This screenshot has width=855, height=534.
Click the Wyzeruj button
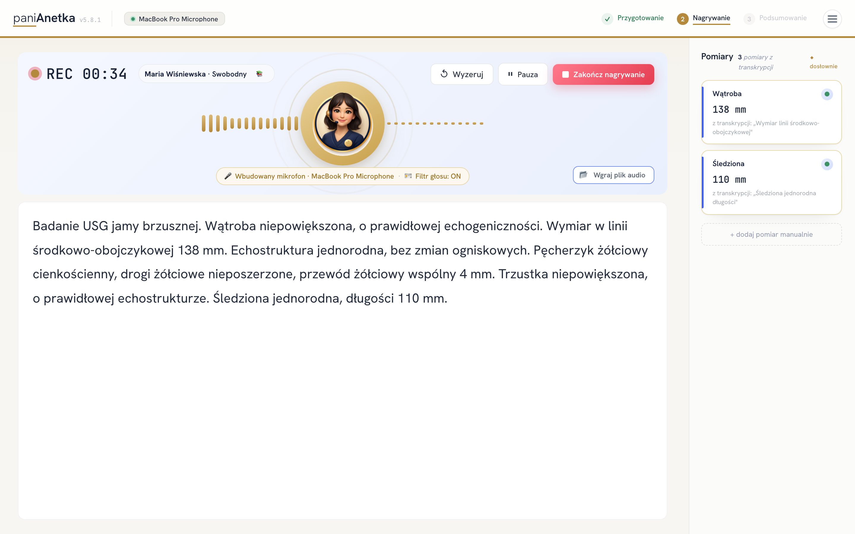point(461,74)
